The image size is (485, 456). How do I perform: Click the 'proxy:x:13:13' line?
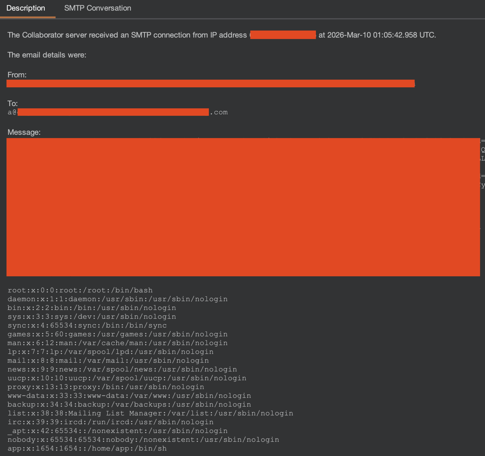[x=106, y=387]
